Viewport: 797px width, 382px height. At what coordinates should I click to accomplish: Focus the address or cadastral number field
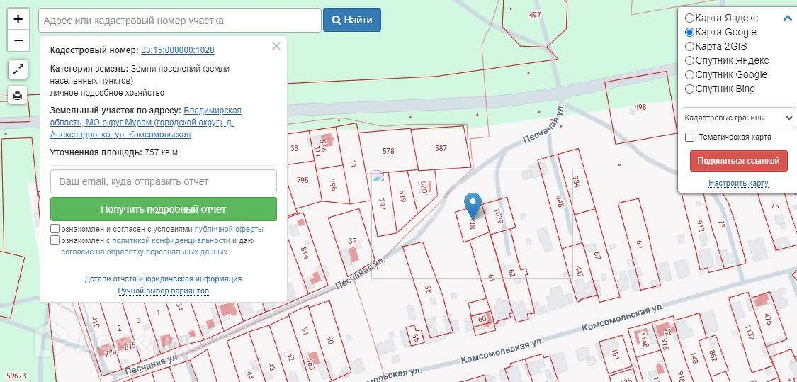(x=180, y=21)
